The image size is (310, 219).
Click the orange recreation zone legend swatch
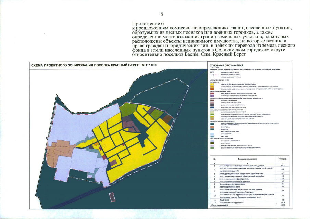point(212,127)
